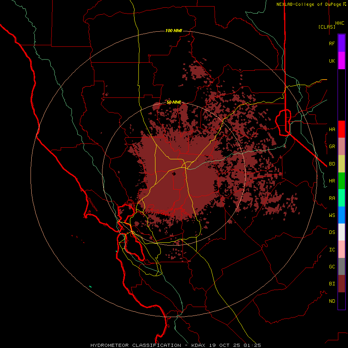Click the UK legend label

332,61
